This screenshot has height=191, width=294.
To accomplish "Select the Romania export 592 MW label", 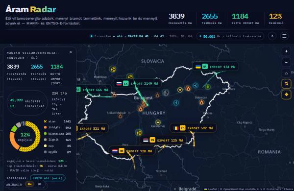I will click(193, 128).
